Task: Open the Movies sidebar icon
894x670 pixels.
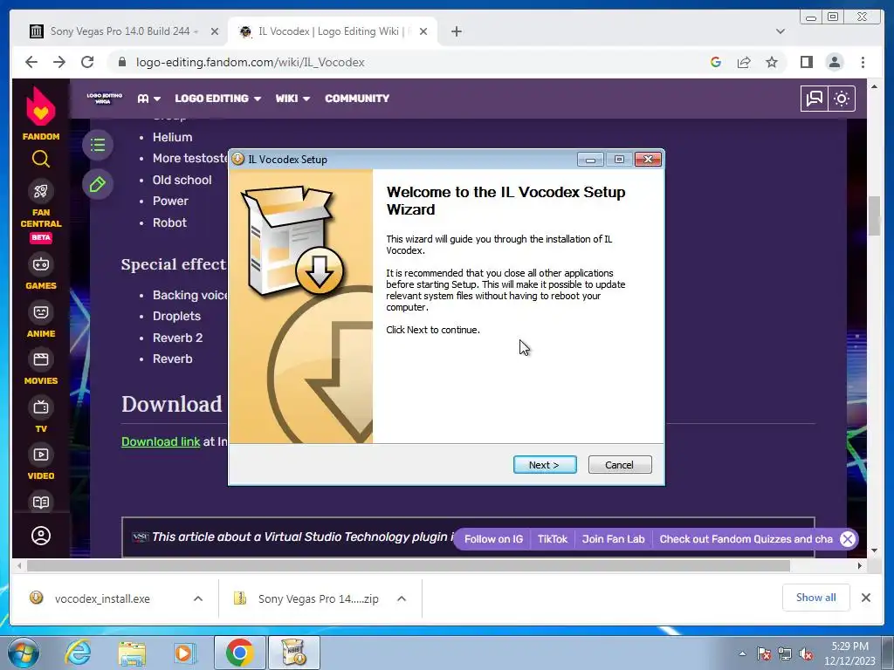Action: click(40, 359)
